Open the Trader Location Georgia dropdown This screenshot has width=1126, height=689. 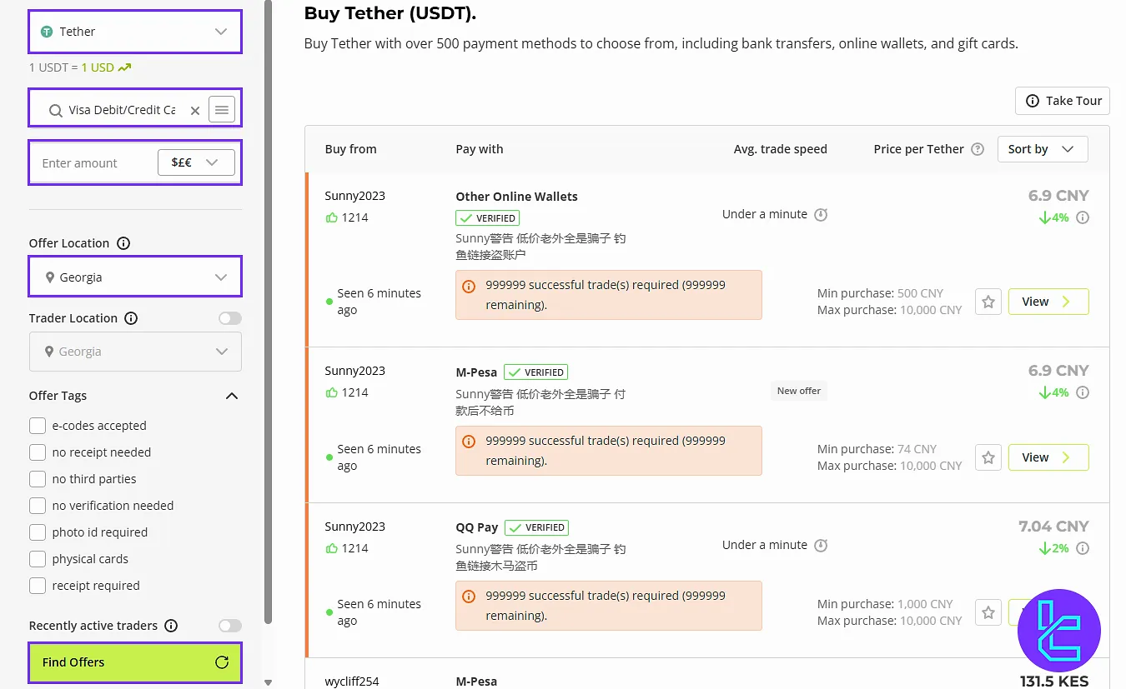[x=135, y=352]
